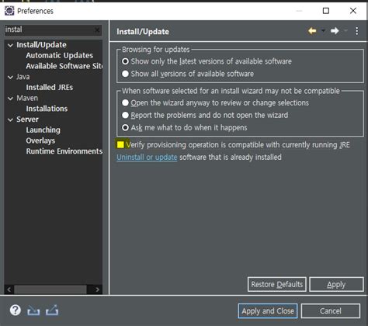Select Open the wizard anyway option

pos(125,102)
